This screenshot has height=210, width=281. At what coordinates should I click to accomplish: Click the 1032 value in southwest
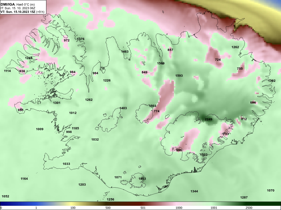[95, 139]
